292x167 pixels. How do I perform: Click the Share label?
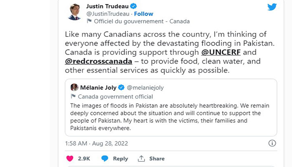[157, 159]
